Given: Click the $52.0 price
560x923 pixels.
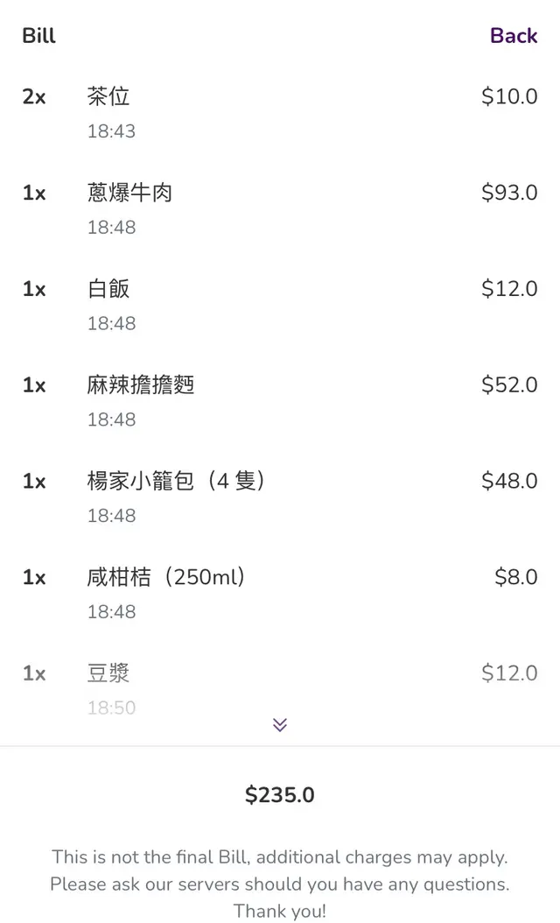Looking at the screenshot, I should click(509, 385).
